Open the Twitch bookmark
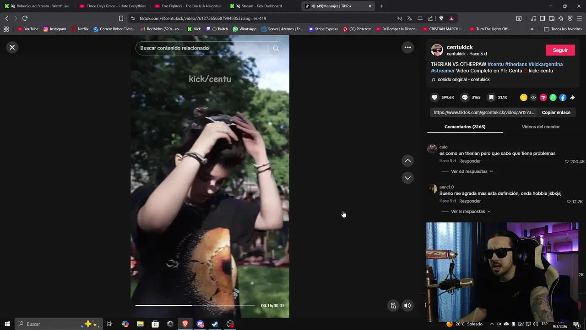This screenshot has width=586, height=330. point(217,29)
